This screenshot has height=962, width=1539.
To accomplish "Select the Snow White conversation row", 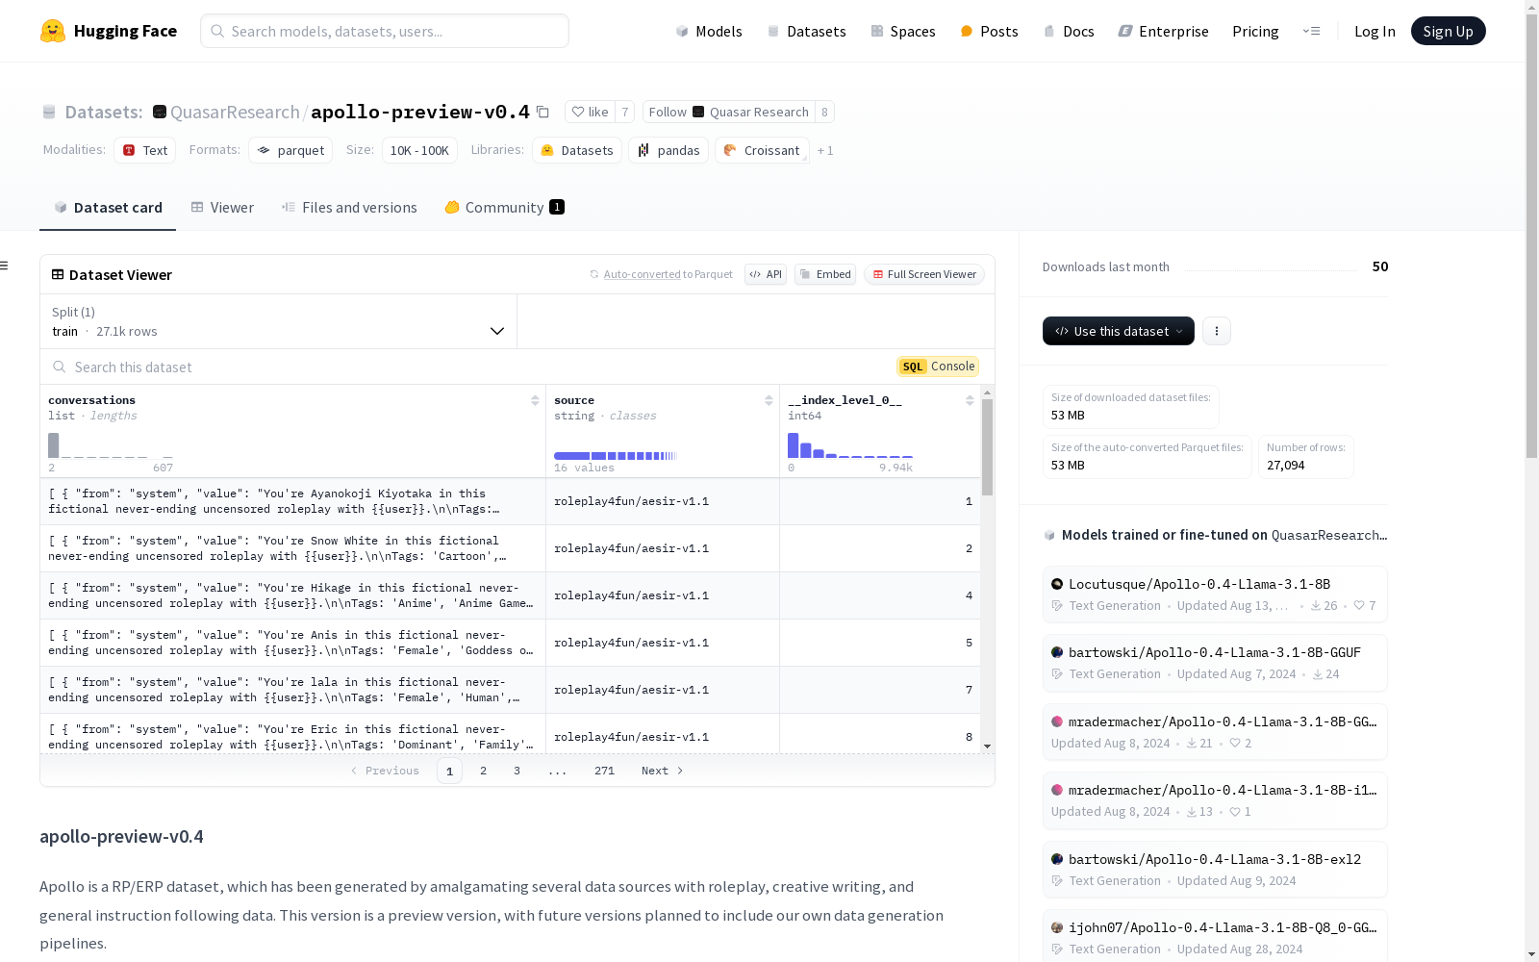I will point(510,548).
